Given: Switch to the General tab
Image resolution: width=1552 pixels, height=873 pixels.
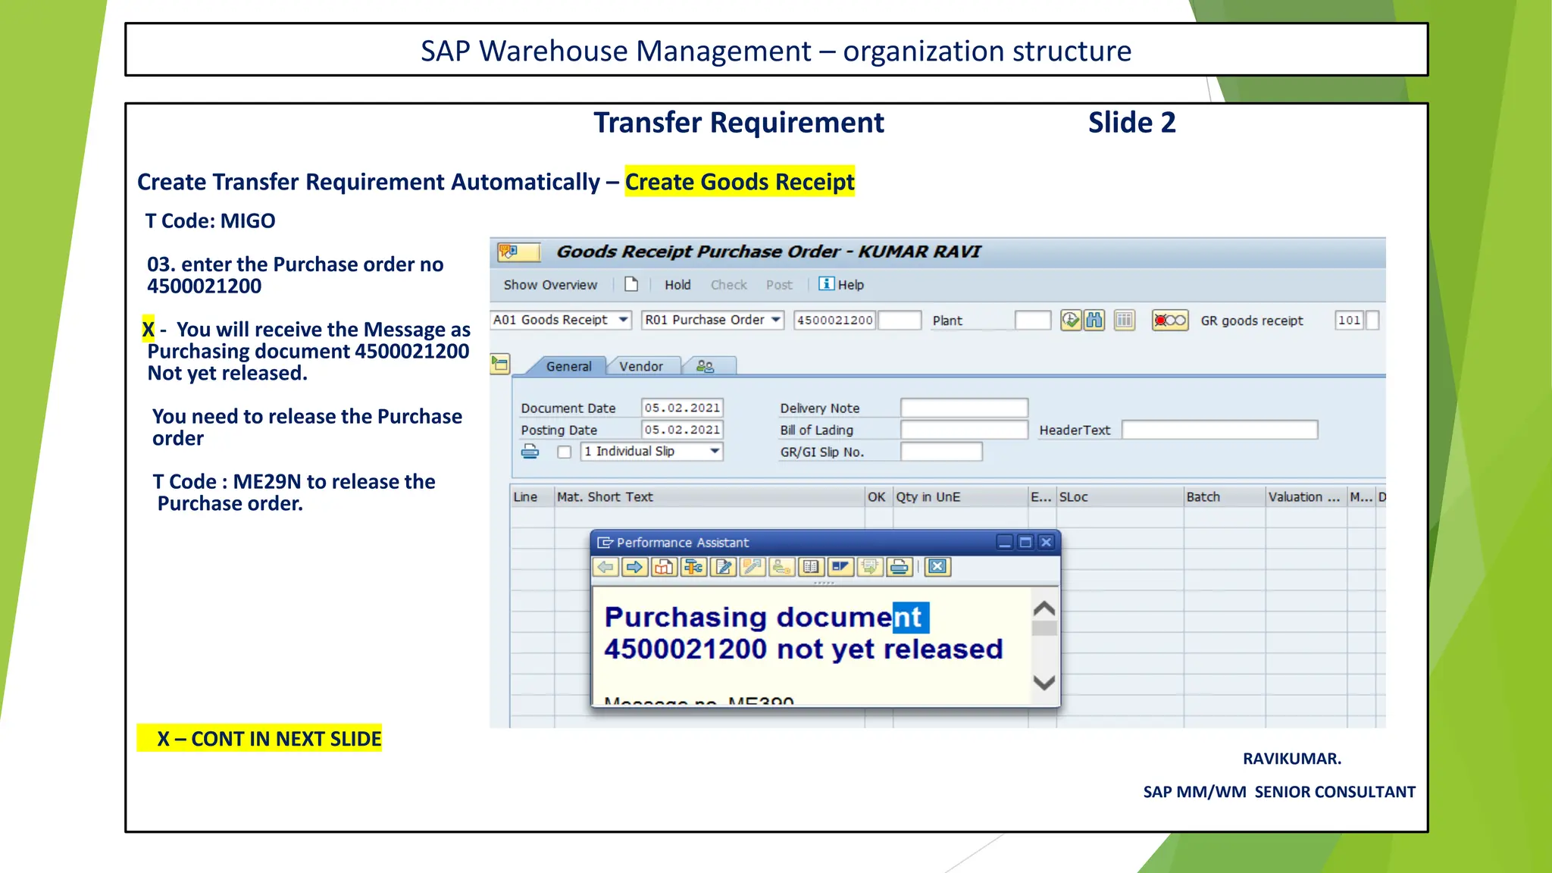Looking at the screenshot, I should click(x=568, y=366).
